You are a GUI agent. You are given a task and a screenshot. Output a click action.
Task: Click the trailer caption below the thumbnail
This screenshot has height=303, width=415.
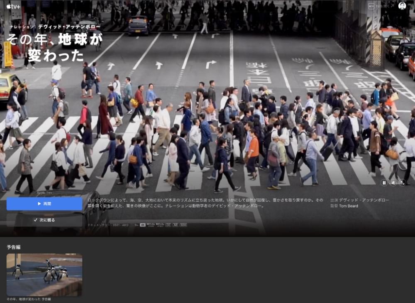point(29,299)
